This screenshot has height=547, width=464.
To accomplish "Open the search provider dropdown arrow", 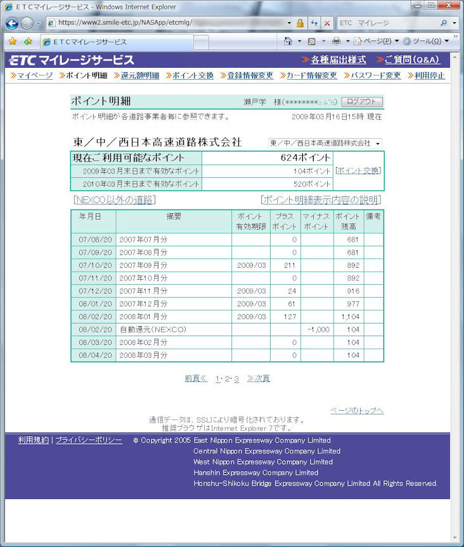I will click(454, 23).
